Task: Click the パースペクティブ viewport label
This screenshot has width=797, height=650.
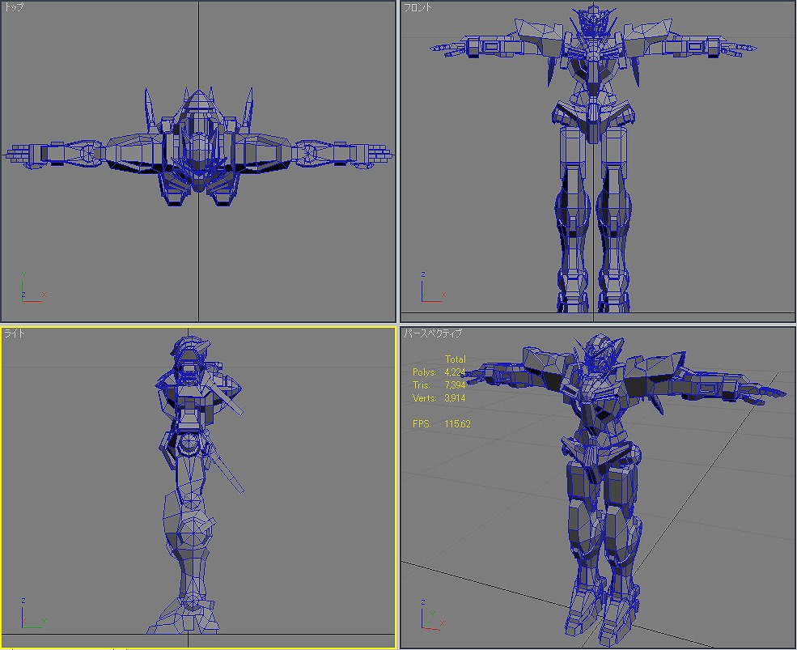Action: tap(433, 333)
